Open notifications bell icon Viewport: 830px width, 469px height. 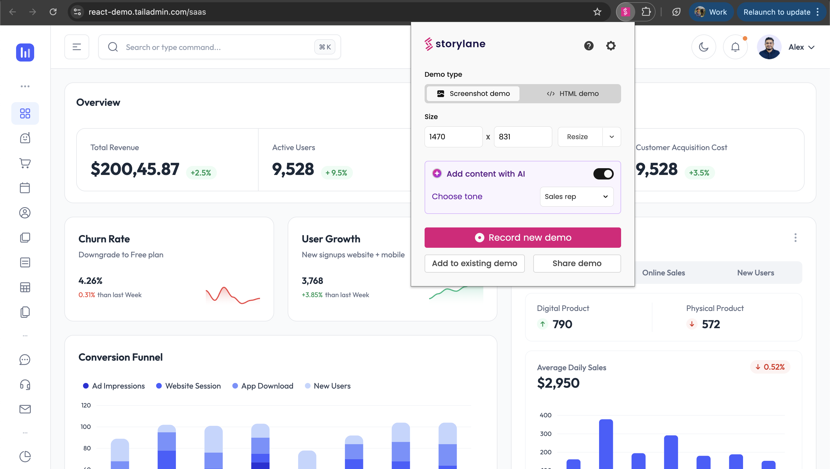[735, 47]
